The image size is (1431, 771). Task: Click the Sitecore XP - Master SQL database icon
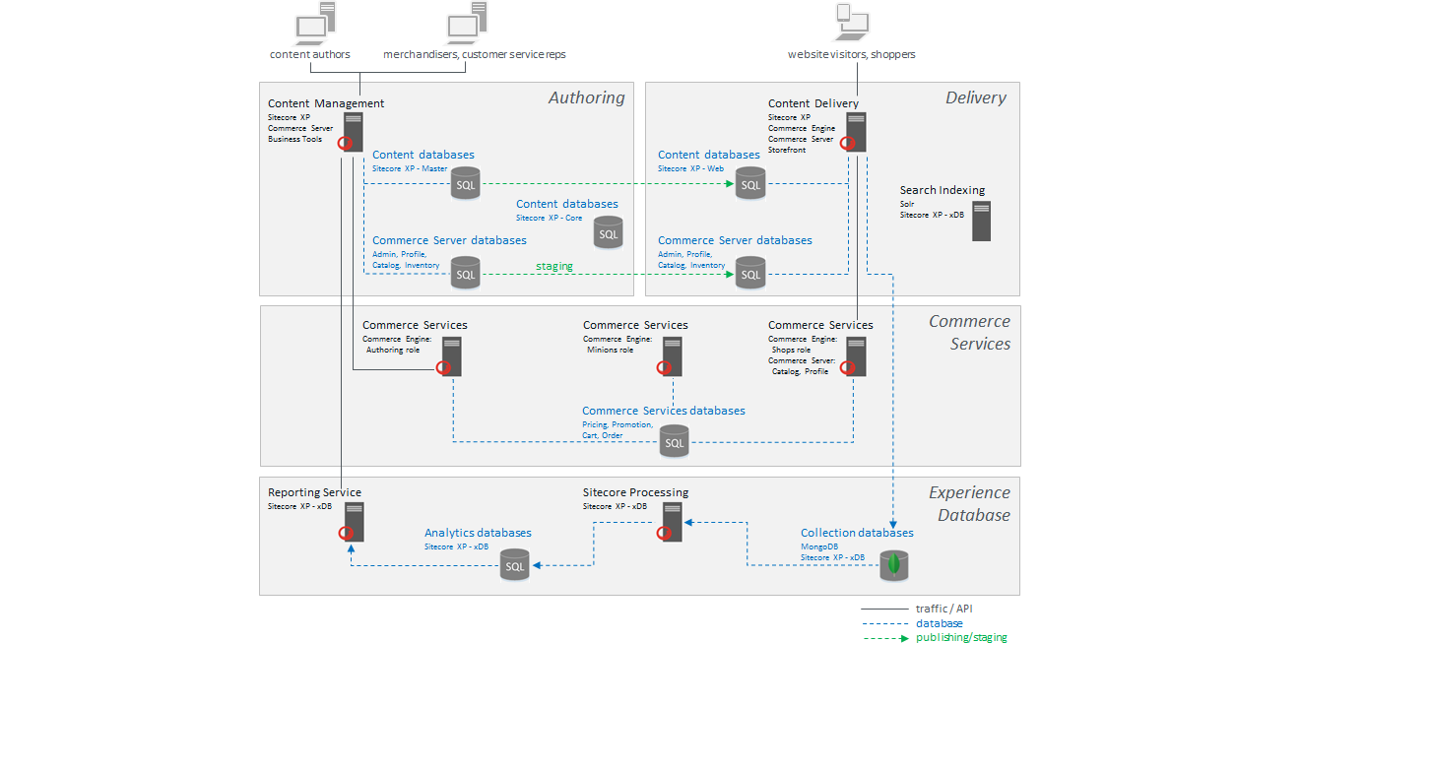pos(465,184)
